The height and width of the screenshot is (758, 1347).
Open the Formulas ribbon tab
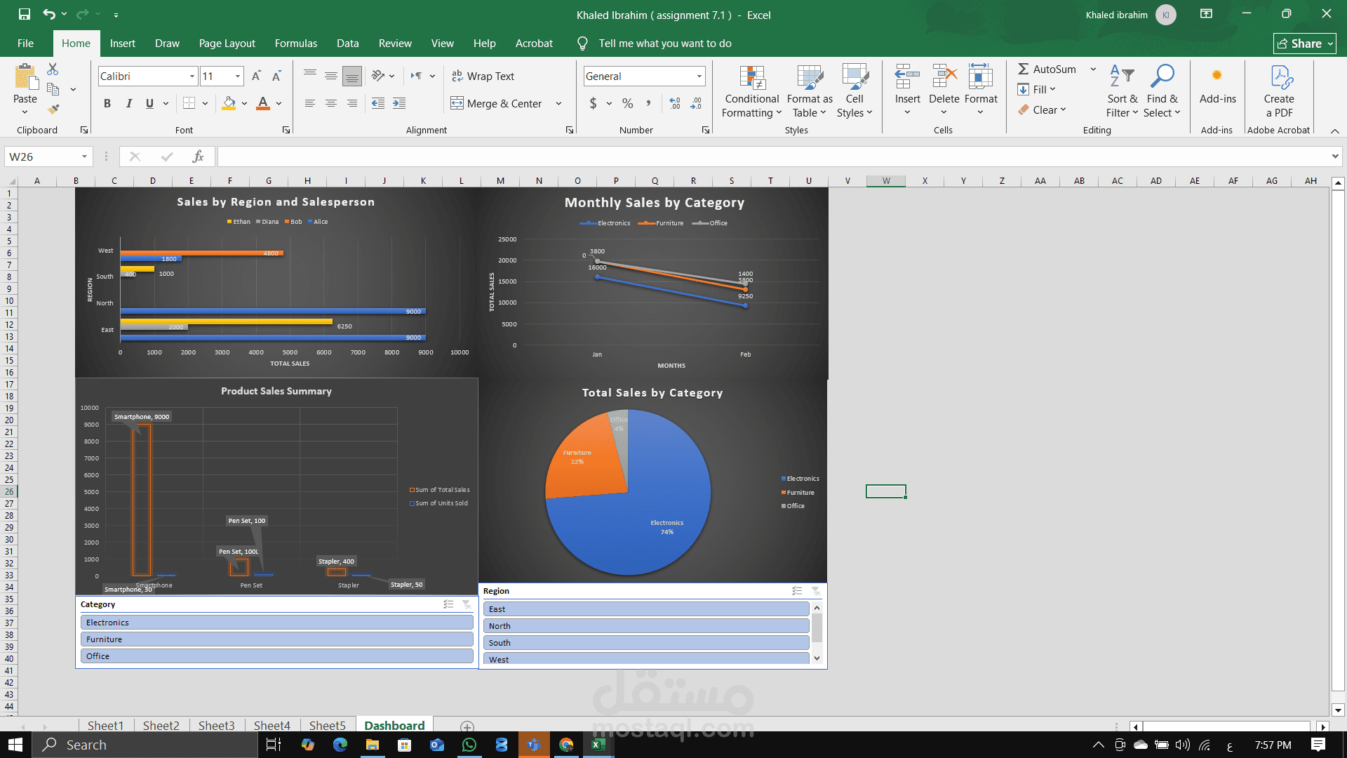(296, 44)
